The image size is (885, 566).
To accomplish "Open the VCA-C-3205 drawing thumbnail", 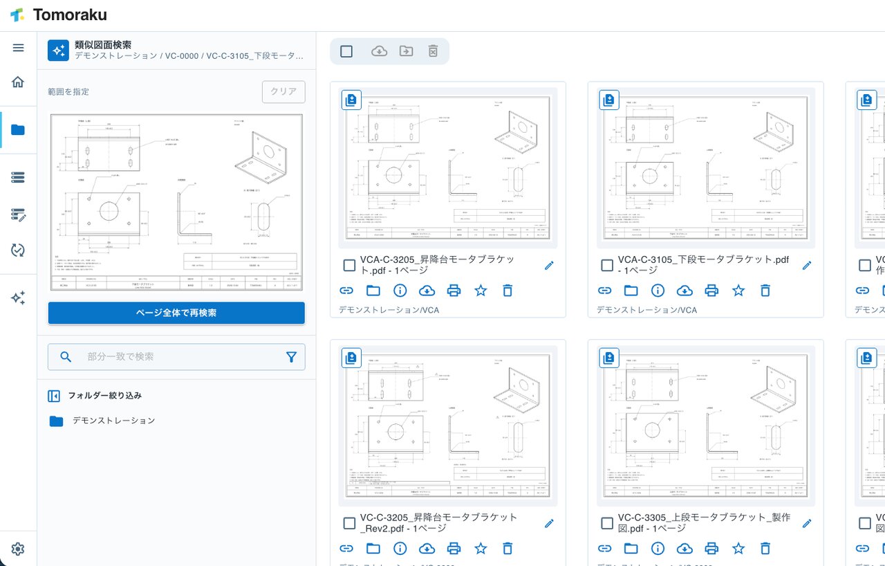I will tap(448, 168).
